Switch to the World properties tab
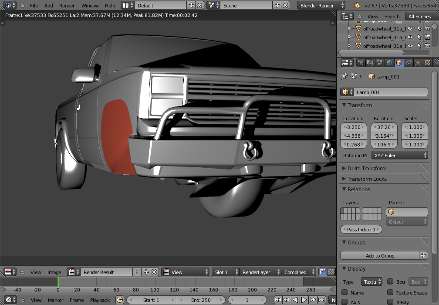Screen dimensions: 439x305 click(x=389, y=63)
